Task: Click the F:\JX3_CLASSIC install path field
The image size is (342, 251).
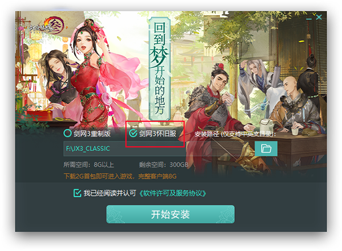Action: (159, 149)
